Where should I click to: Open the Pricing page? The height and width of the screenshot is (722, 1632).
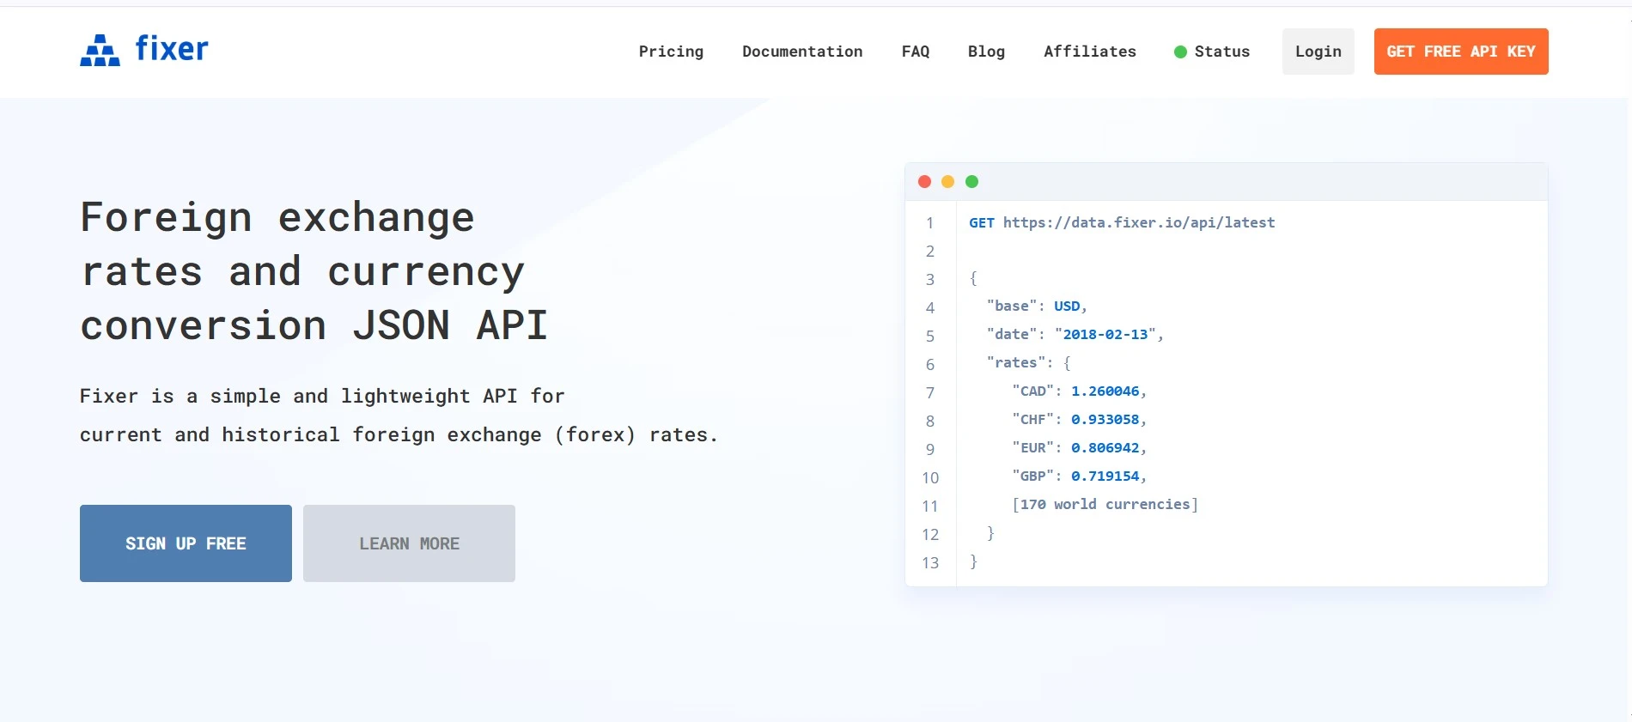point(671,52)
